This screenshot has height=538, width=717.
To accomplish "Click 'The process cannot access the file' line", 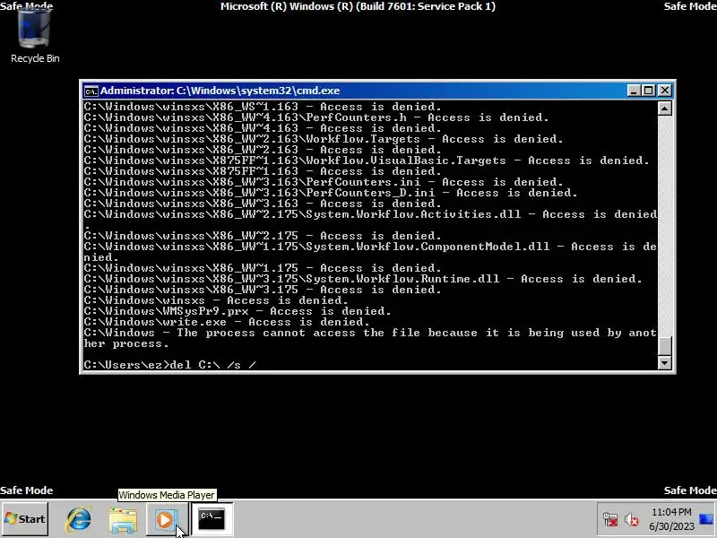I will coord(370,338).
